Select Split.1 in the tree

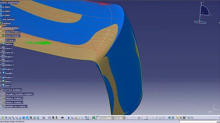tap(8, 86)
